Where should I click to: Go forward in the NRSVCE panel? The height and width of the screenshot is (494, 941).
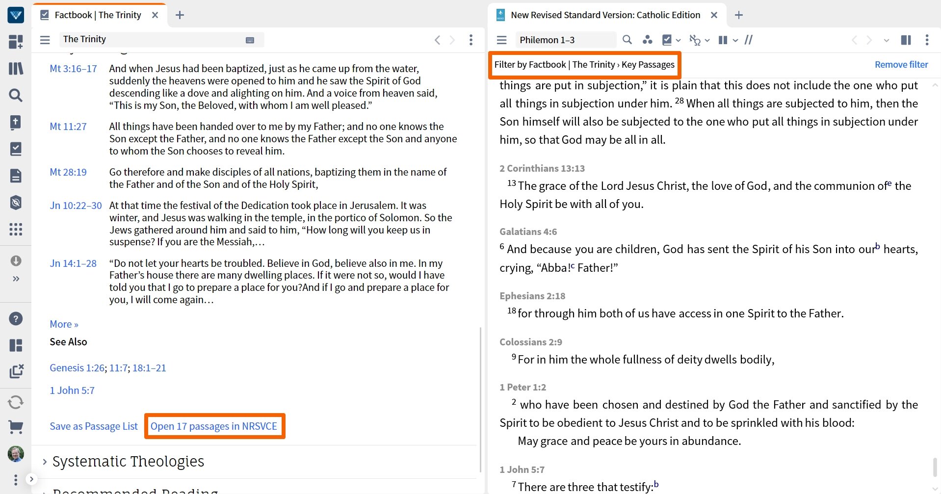tap(869, 40)
